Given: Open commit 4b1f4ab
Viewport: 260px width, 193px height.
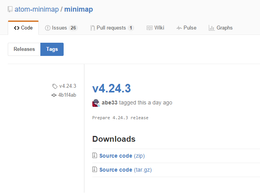Looking at the screenshot, I should pyautogui.click(x=67, y=95).
